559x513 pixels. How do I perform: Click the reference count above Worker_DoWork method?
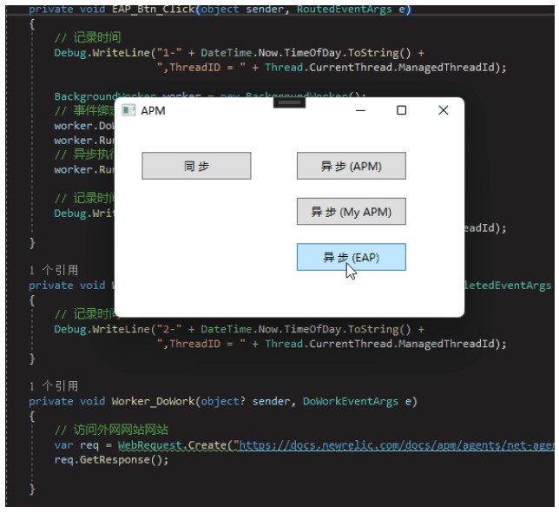tap(54, 386)
